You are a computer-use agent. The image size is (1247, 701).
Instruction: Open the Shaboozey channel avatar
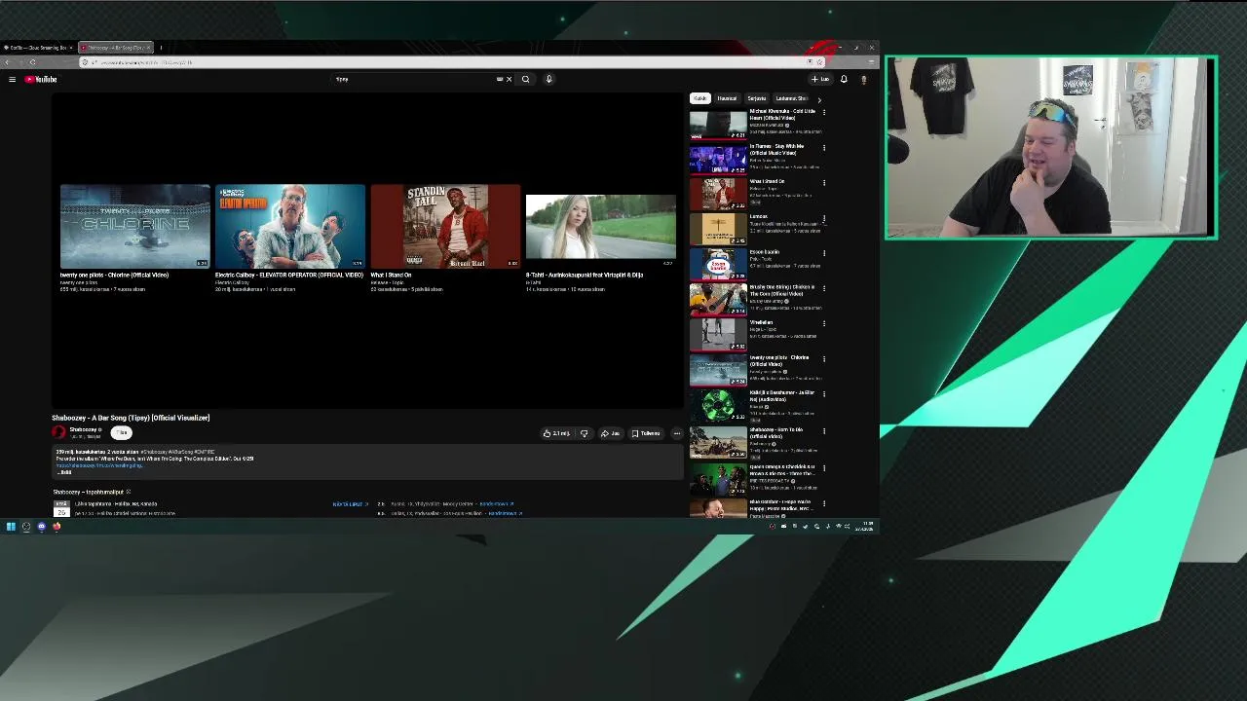tap(58, 432)
